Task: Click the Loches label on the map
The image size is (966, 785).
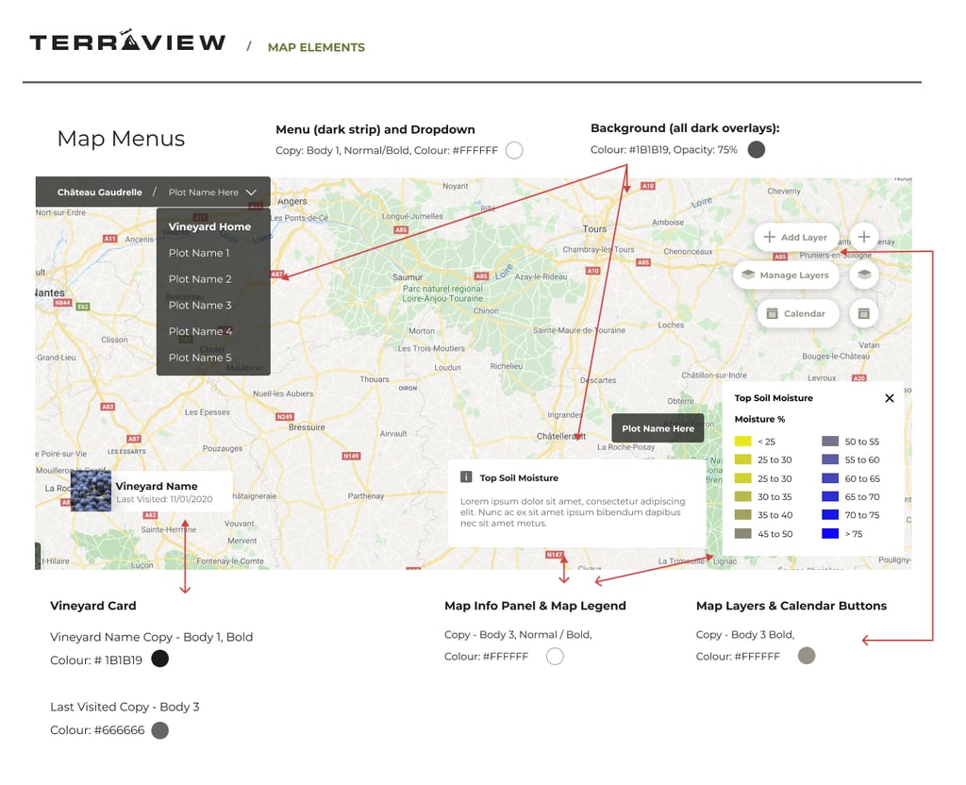Action: (671, 325)
